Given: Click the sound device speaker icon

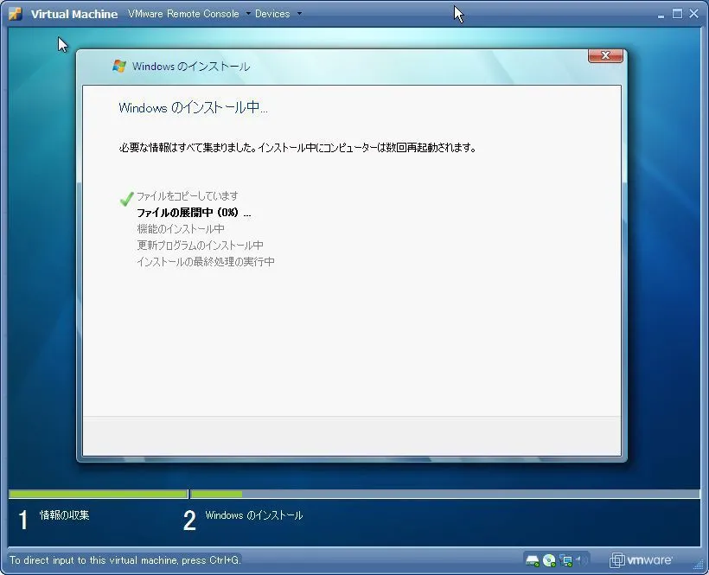Looking at the screenshot, I should (581, 560).
